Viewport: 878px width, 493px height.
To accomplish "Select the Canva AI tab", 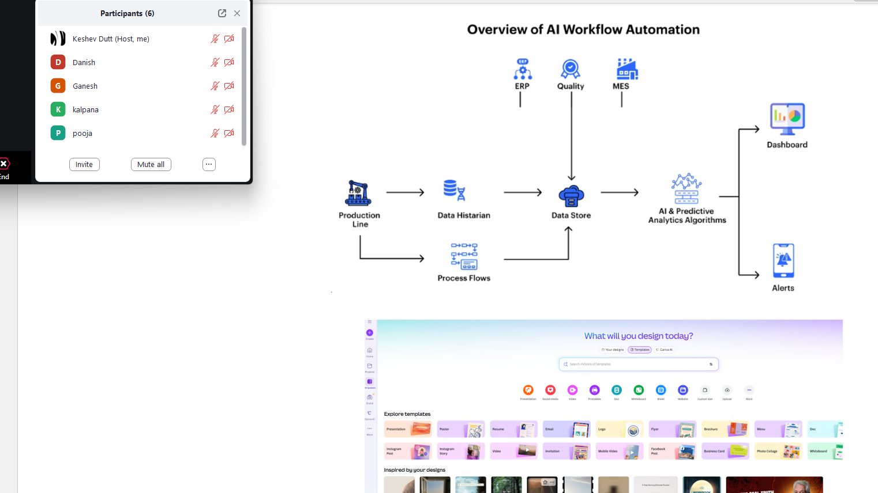I will point(665,350).
